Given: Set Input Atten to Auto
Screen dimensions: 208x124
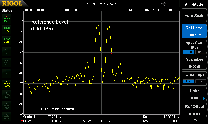Looking at the screenshot, I should point(188,52).
